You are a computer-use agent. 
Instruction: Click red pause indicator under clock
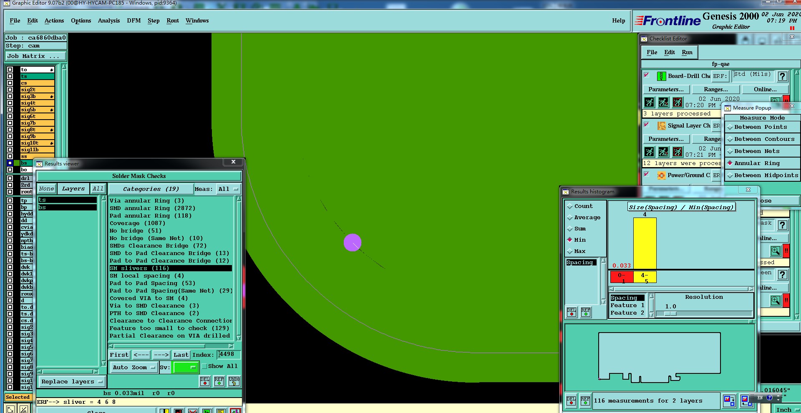(x=792, y=28)
